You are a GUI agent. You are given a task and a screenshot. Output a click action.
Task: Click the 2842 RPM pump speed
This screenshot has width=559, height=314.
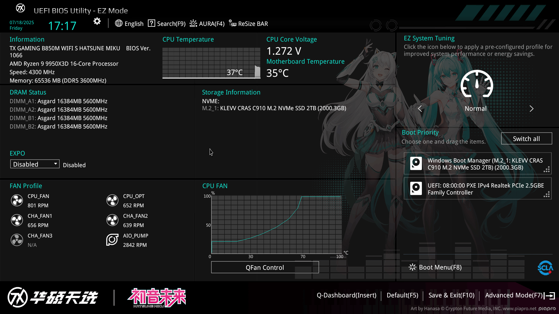135,245
